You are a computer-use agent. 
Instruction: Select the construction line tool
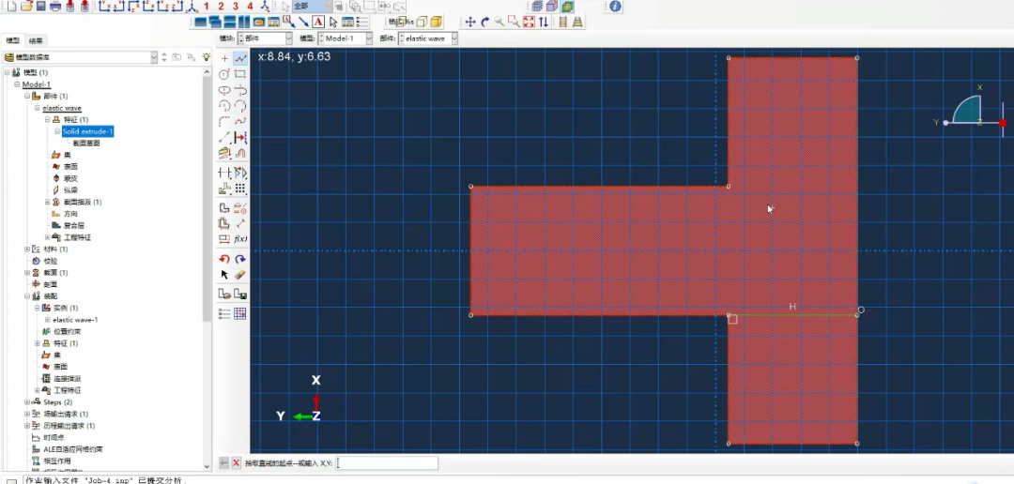(x=224, y=138)
